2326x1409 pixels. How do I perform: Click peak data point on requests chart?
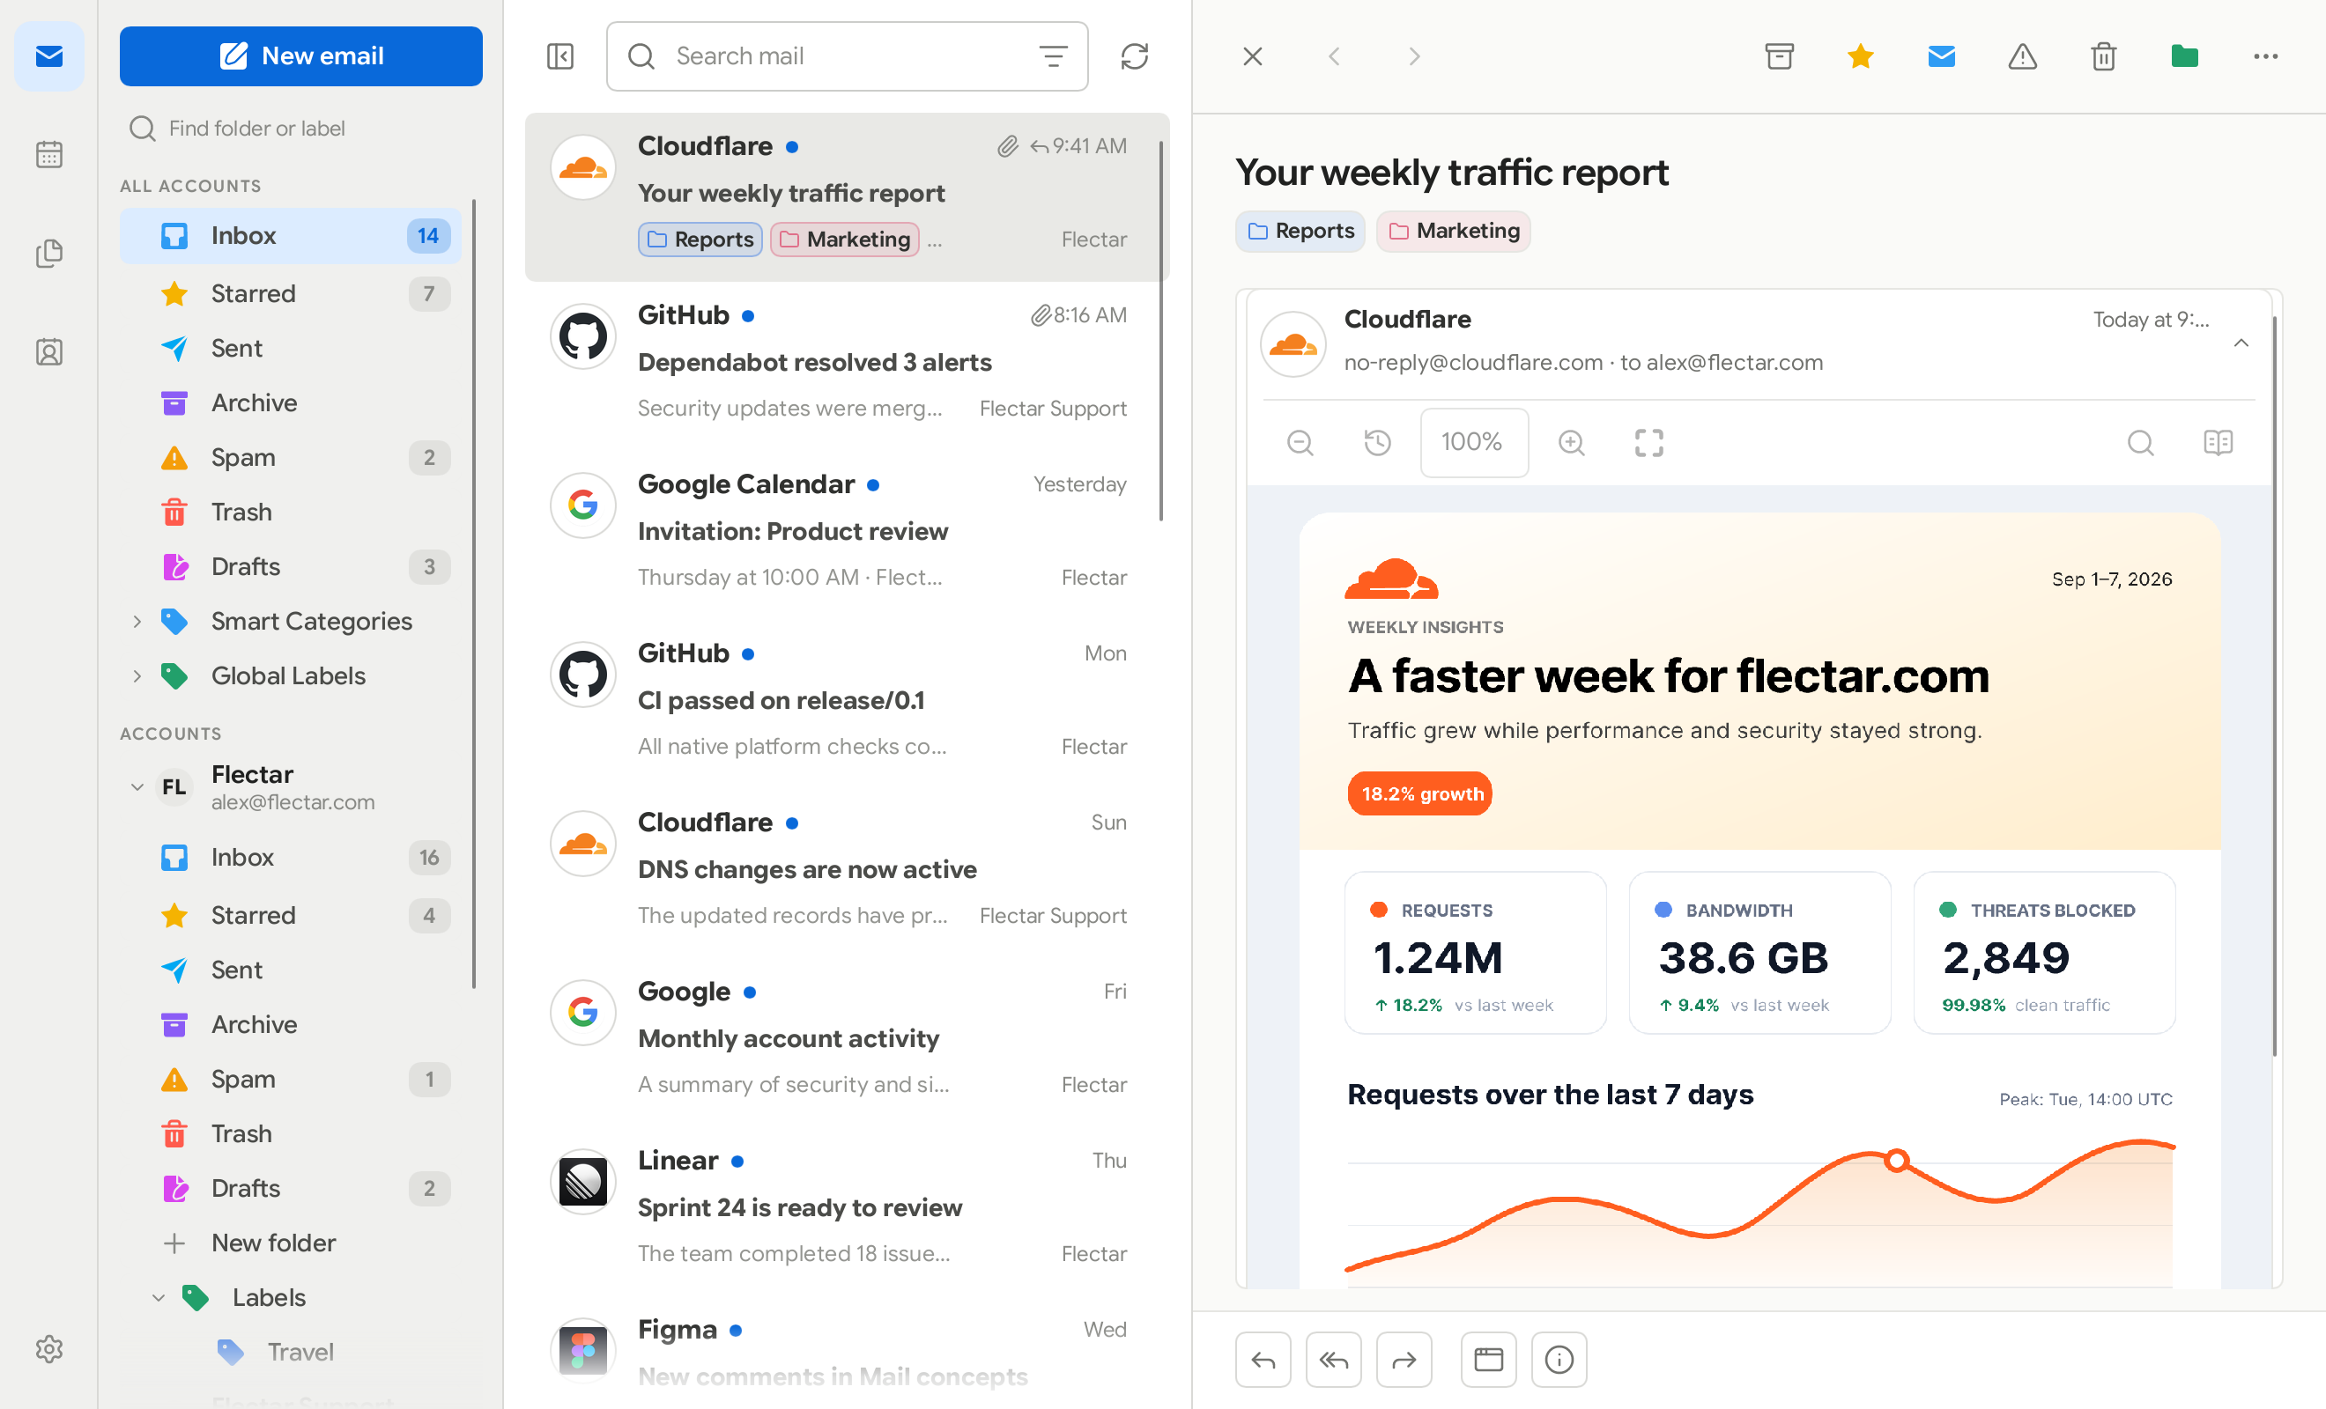click(1896, 1161)
